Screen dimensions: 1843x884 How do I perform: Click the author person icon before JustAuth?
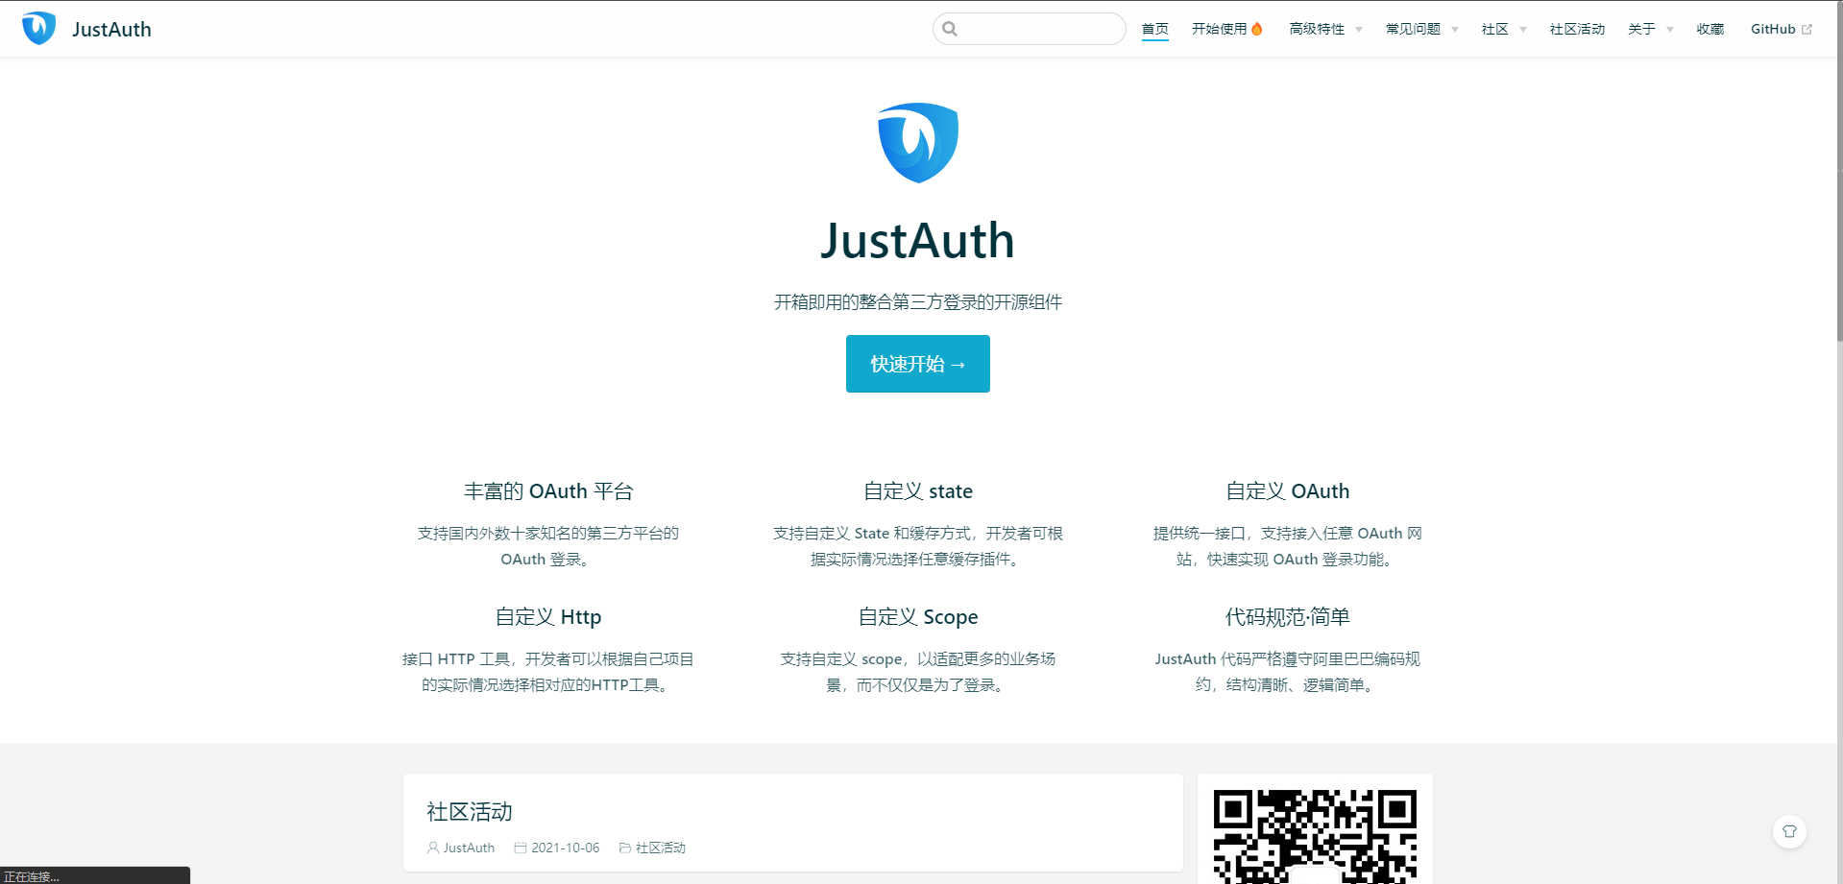click(432, 848)
